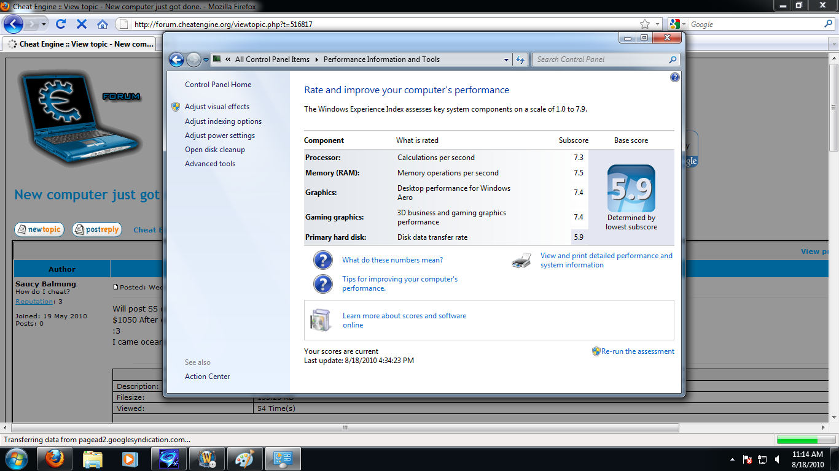The image size is (839, 471).
Task: Open the Google search engine selector
Action: pyautogui.click(x=678, y=25)
